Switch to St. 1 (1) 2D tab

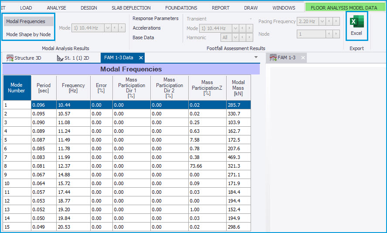click(73, 58)
